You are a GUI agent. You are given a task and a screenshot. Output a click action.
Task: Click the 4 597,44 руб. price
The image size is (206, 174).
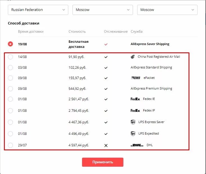(79, 145)
